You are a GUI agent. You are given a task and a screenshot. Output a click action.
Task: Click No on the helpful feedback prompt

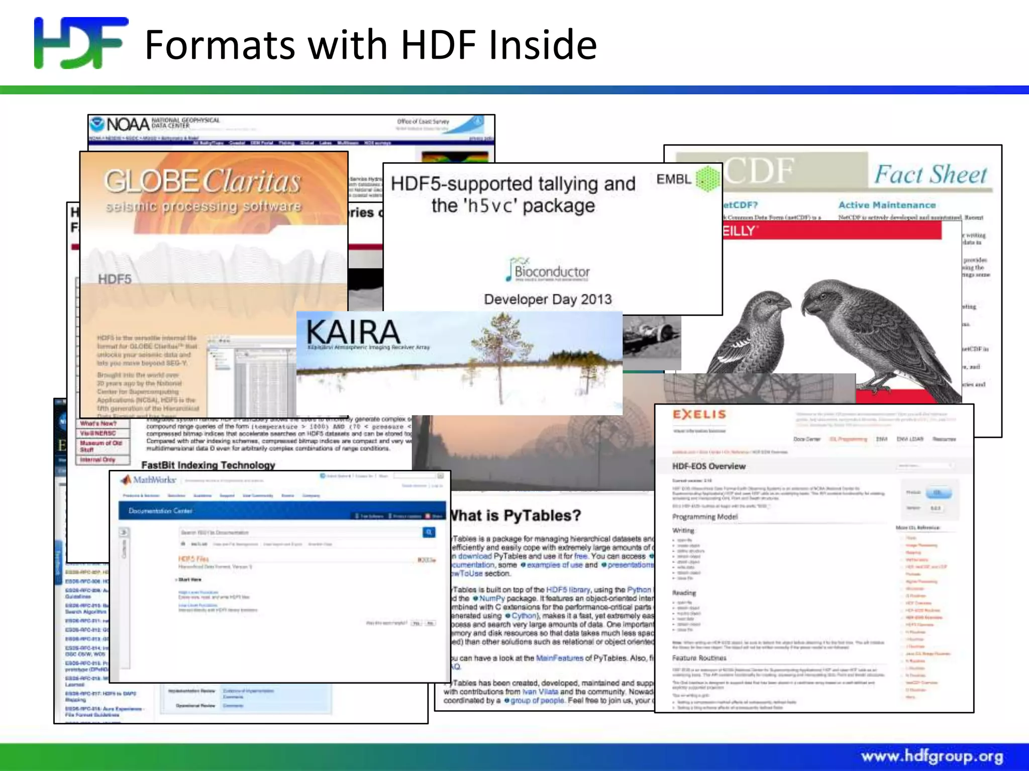(x=431, y=623)
